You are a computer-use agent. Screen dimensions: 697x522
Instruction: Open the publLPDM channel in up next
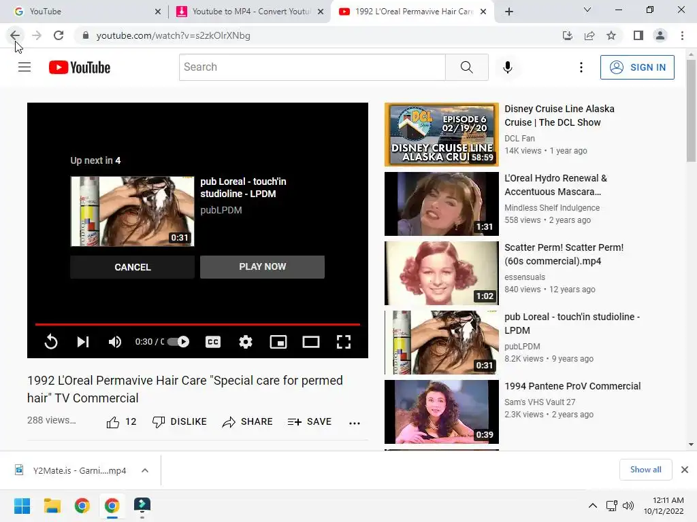click(221, 210)
